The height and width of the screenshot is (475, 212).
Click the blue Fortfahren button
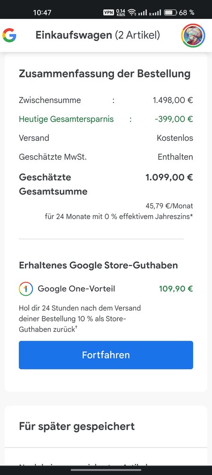(106, 355)
